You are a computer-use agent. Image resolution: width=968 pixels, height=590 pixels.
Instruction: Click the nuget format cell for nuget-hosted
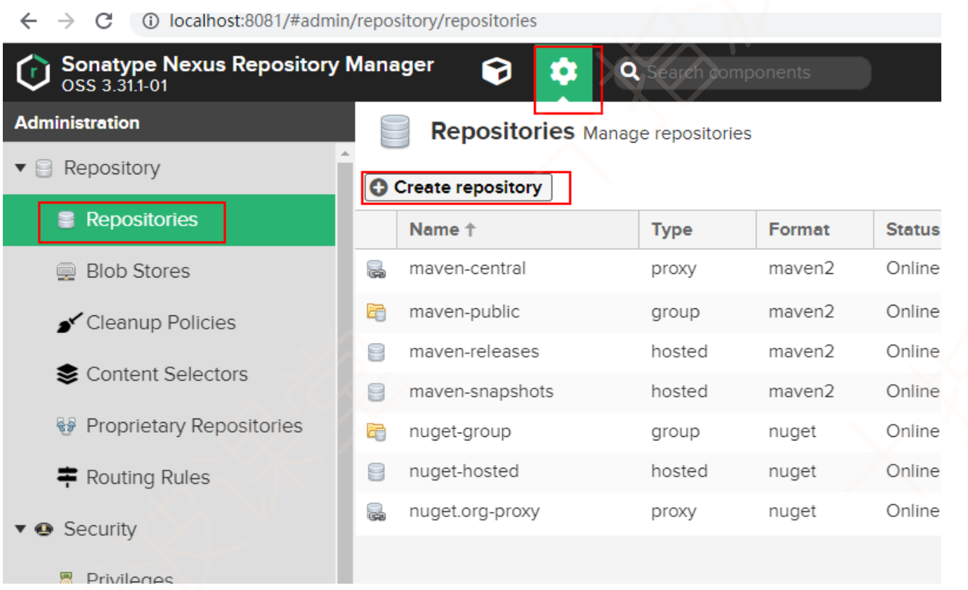click(x=792, y=472)
